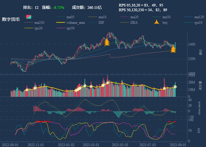Hide the ma120 line via legend

coord(199,17)
